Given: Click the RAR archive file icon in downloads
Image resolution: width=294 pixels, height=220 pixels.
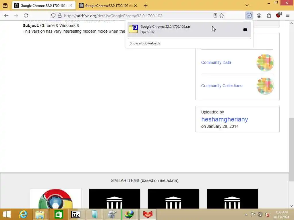Looking at the screenshot, I should click(133, 29).
